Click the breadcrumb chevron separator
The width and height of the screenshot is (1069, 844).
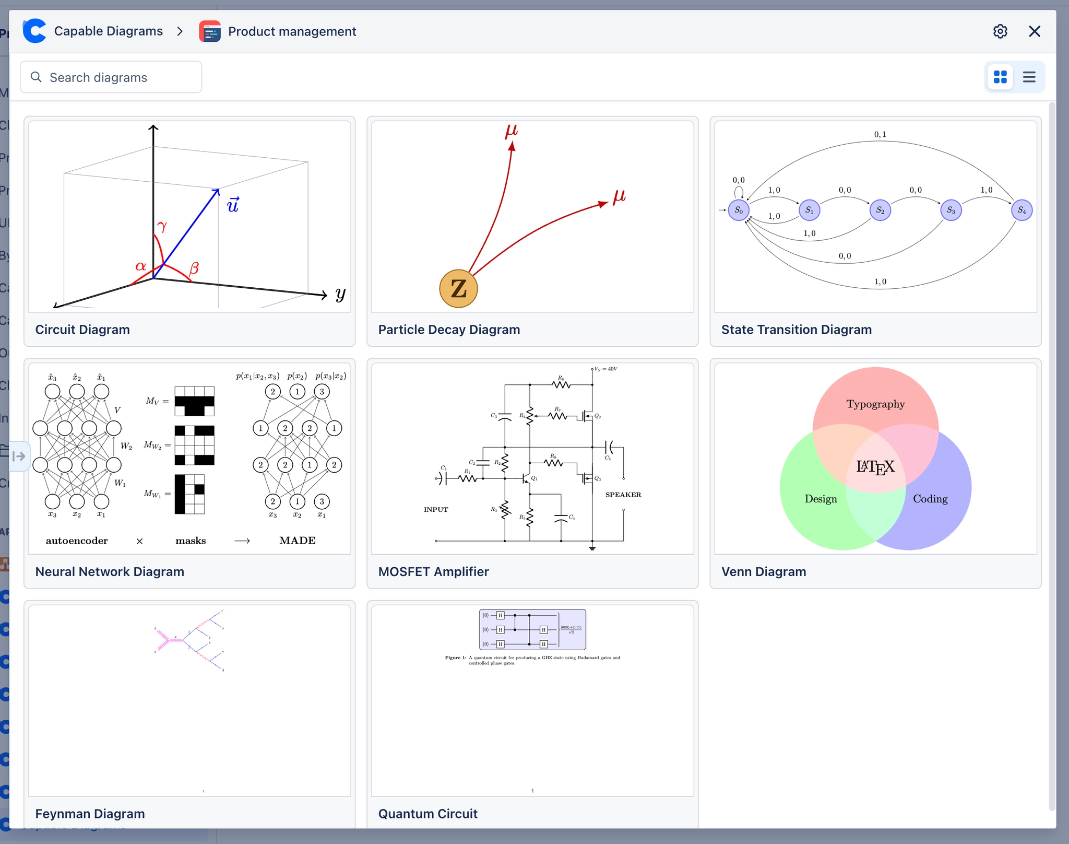(x=180, y=31)
